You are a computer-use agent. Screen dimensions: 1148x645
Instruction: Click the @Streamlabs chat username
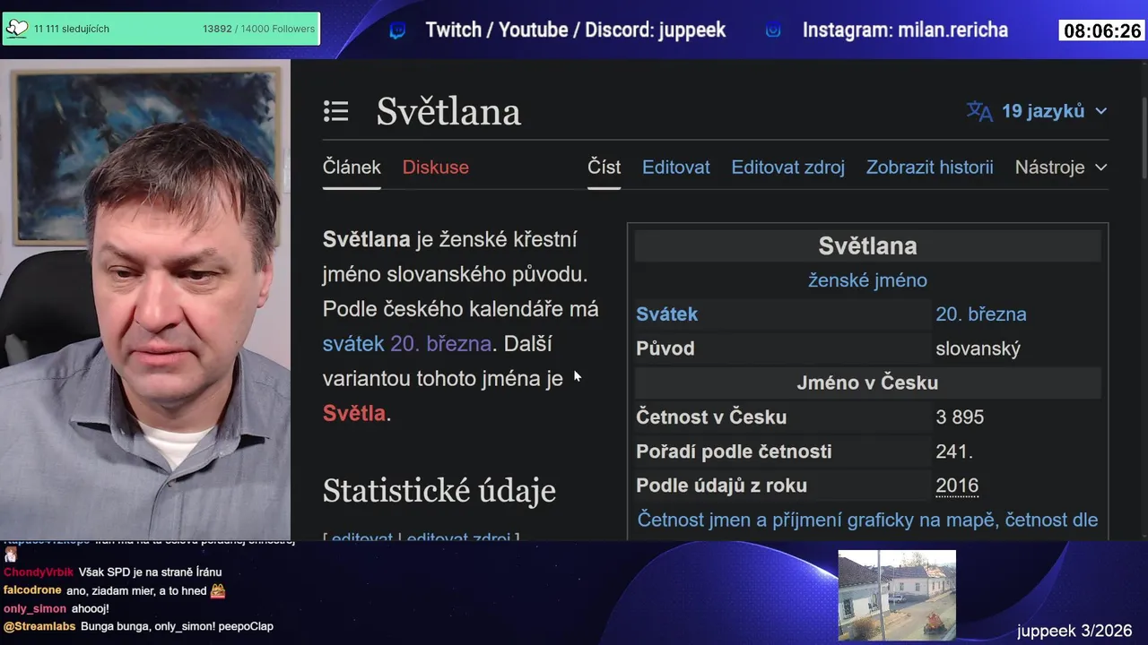coord(39,626)
